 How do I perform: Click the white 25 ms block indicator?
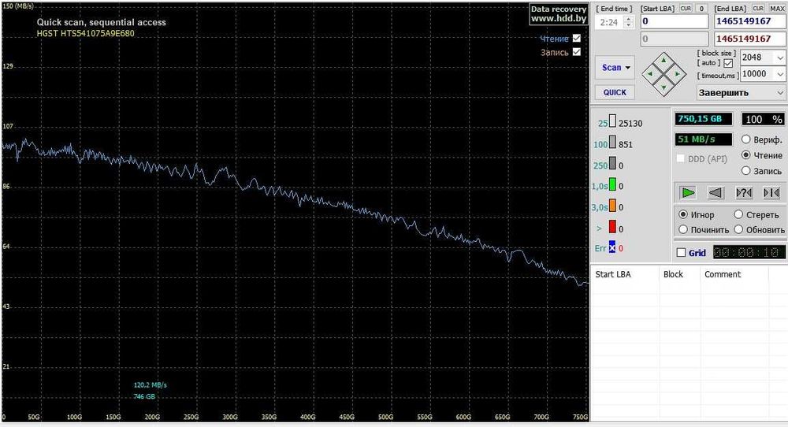point(612,121)
